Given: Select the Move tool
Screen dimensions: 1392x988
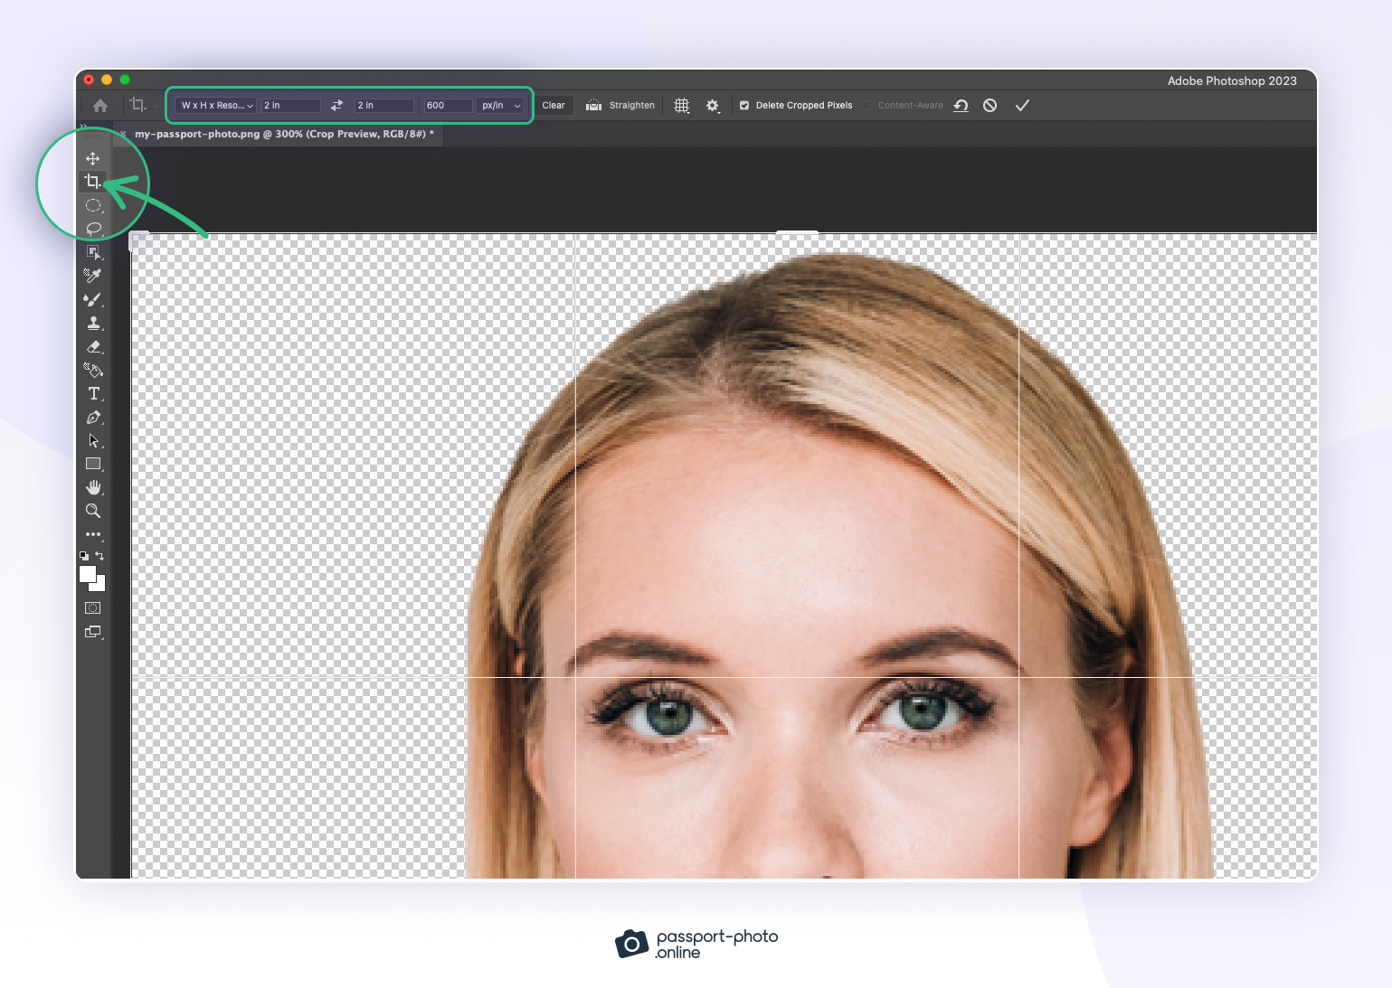Looking at the screenshot, I should pyautogui.click(x=92, y=158).
